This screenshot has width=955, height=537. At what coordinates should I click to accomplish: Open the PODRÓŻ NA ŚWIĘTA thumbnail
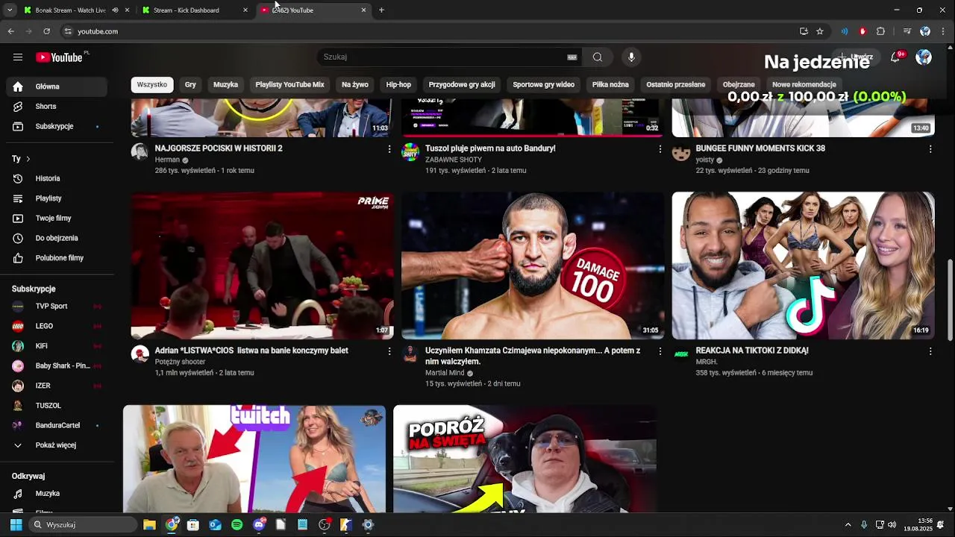point(525,459)
